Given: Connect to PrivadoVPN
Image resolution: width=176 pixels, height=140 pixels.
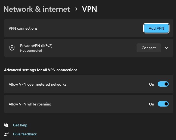Looking at the screenshot, I should [149, 48].
